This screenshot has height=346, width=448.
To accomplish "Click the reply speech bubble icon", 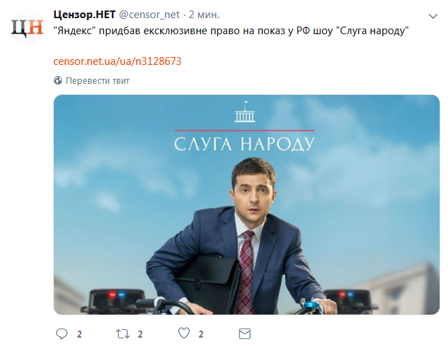I will (62, 333).
